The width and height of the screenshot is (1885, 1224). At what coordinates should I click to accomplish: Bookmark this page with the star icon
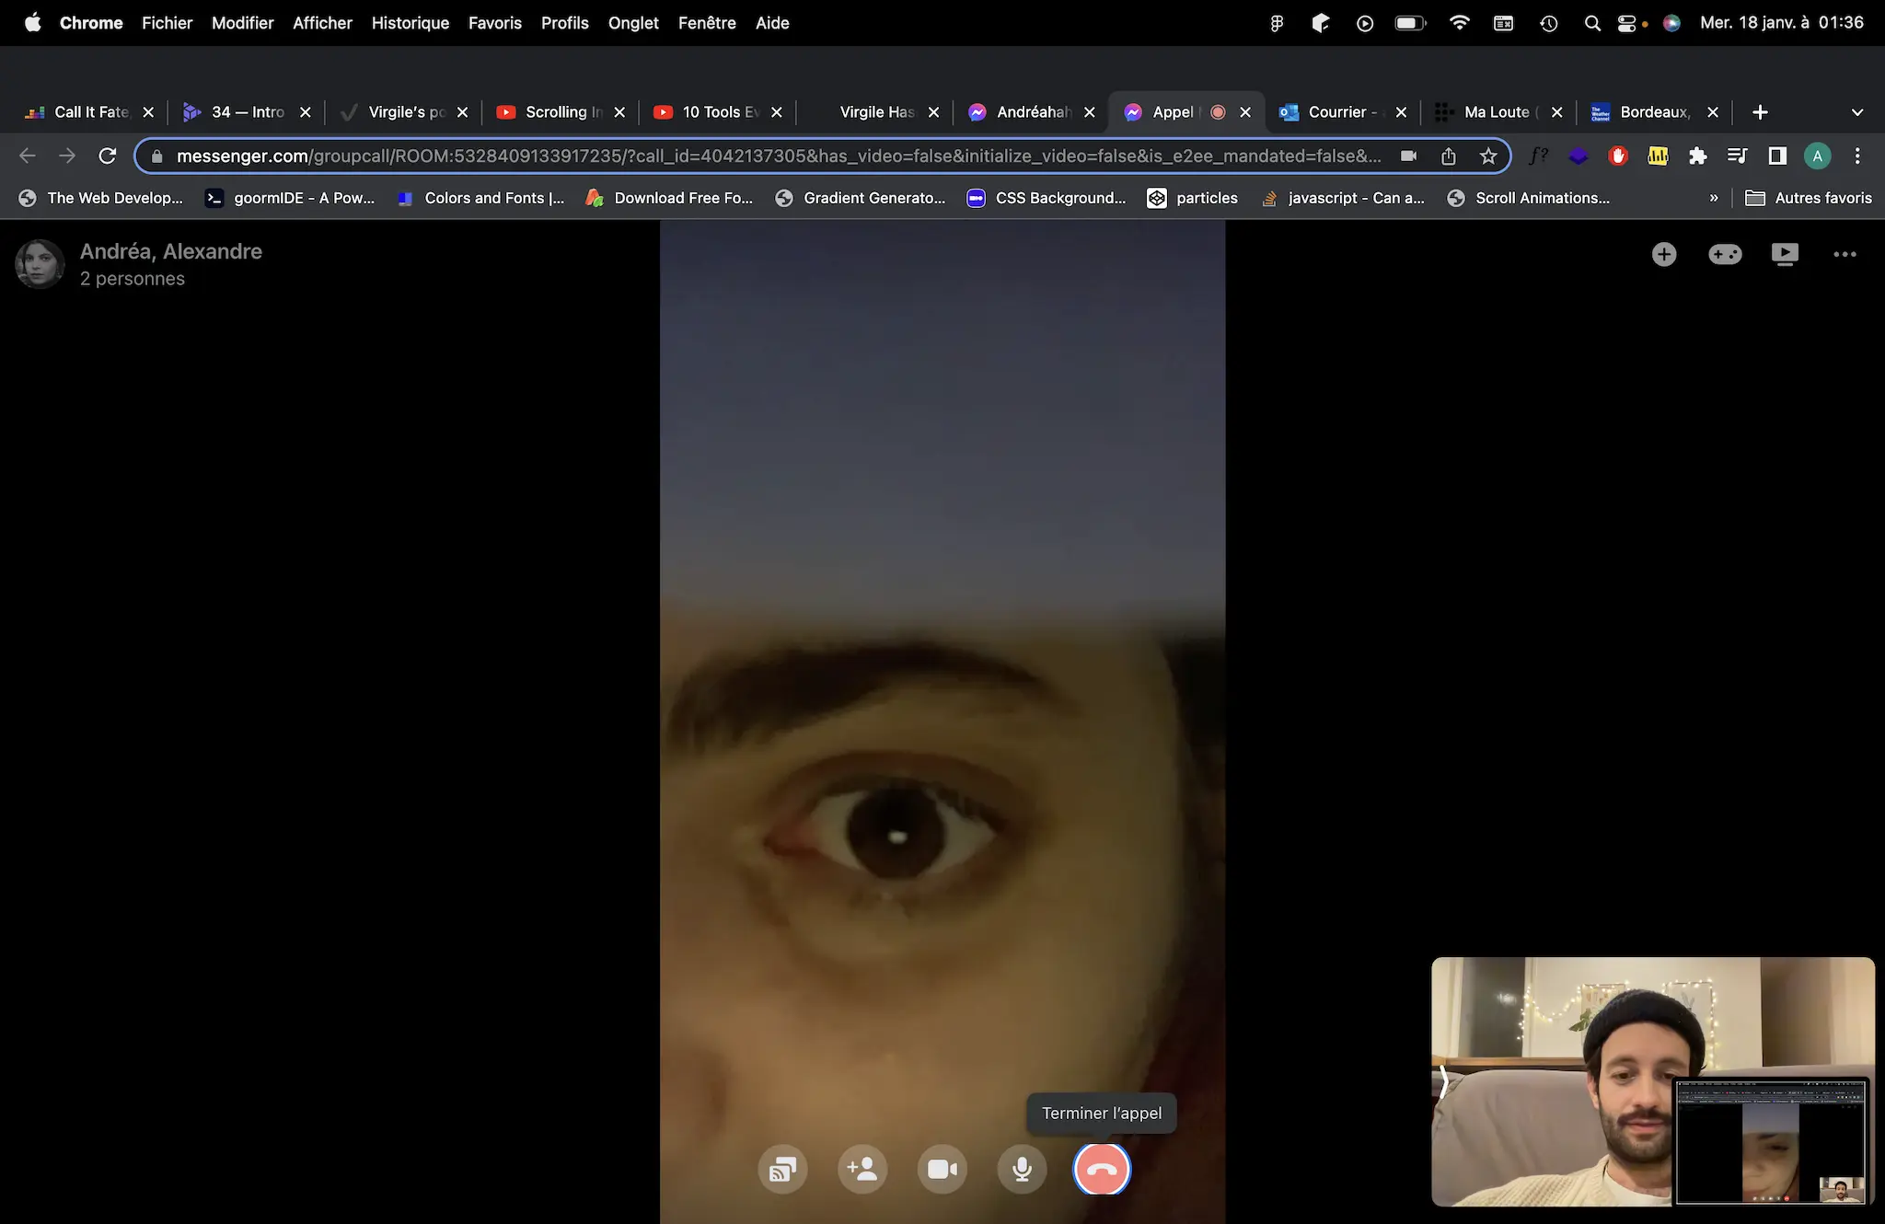(x=1488, y=156)
